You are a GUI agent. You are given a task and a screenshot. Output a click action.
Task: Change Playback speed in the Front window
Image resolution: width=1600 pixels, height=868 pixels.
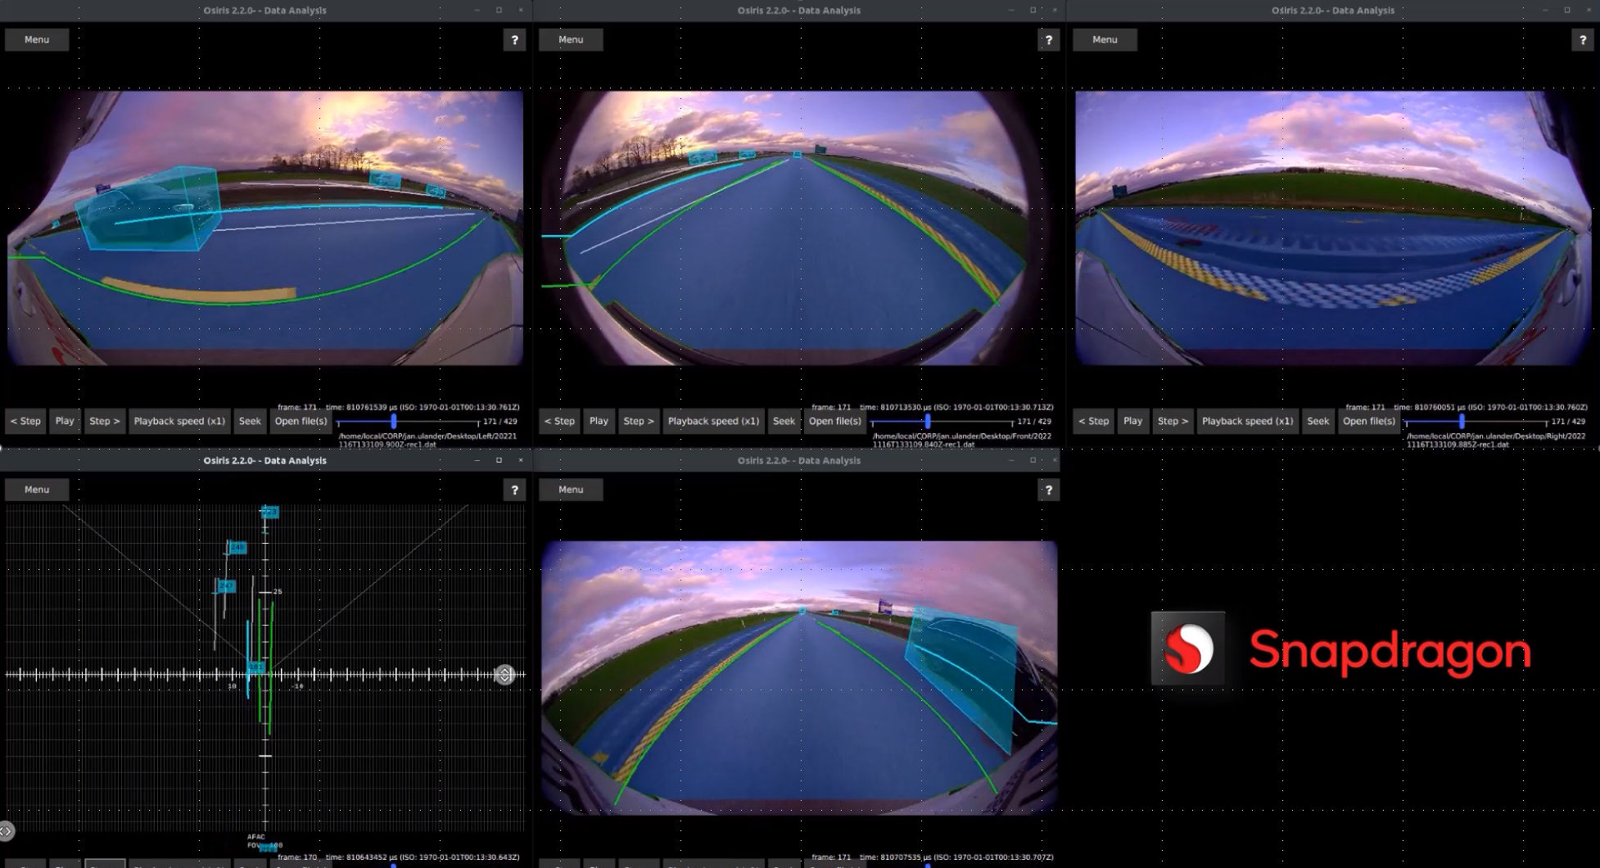point(713,421)
